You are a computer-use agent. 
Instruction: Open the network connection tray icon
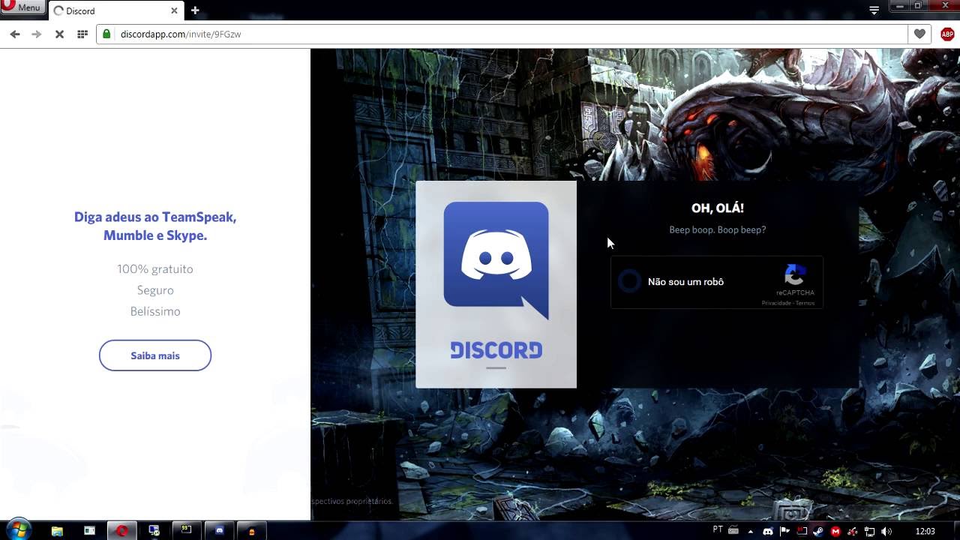(x=870, y=532)
